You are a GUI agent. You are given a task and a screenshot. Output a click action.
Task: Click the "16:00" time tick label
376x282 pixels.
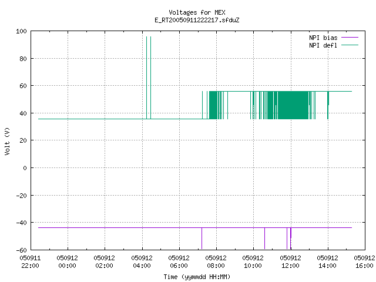365,266
